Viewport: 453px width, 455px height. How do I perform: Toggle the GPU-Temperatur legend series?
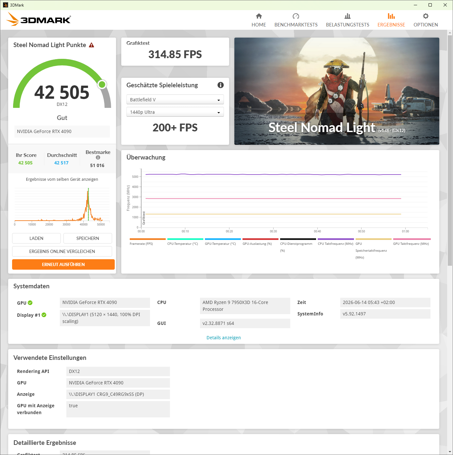[220, 244]
